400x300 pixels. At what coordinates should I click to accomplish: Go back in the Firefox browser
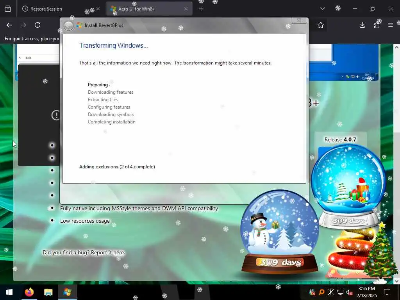[9, 25]
